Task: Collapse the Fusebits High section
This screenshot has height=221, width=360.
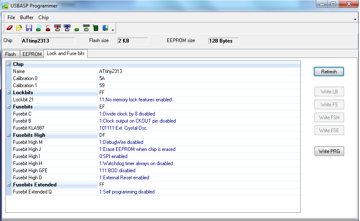Action: (9, 135)
